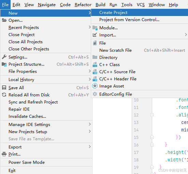Click the C/C++ Source File icon

click(x=95, y=72)
